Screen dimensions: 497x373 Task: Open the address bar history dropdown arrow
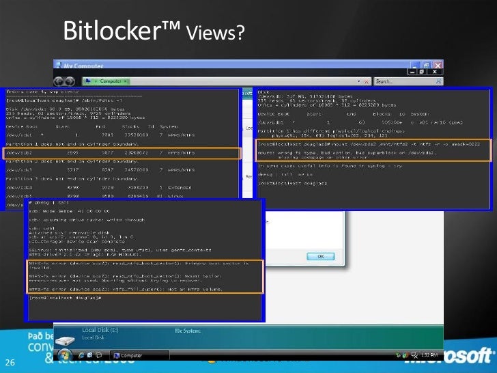[358, 81]
